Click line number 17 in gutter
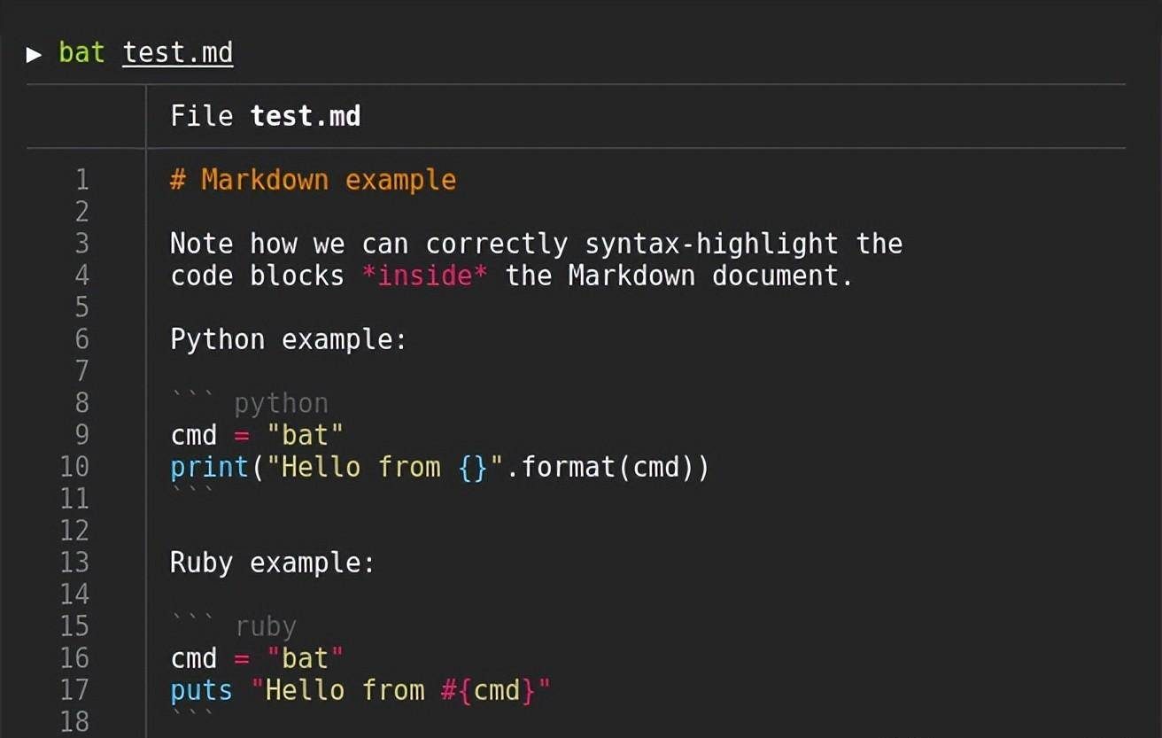The width and height of the screenshot is (1162, 738). tap(74, 690)
